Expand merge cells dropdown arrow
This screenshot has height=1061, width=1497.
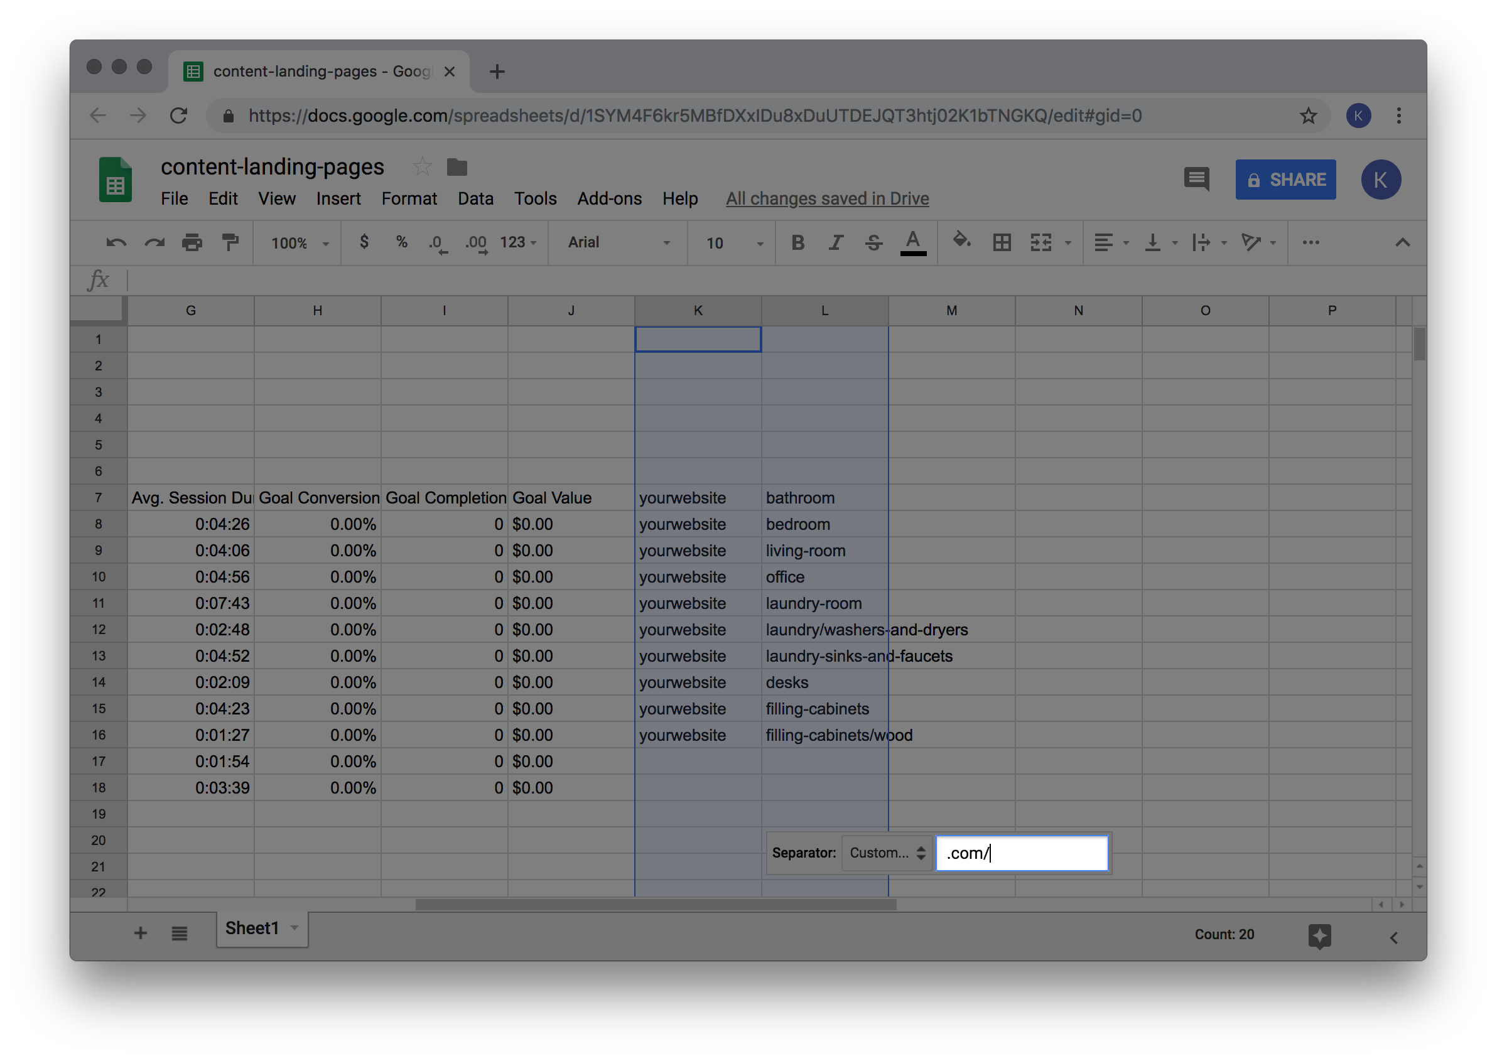click(x=1067, y=244)
